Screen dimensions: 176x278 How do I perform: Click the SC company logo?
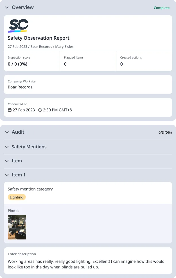click(18, 25)
